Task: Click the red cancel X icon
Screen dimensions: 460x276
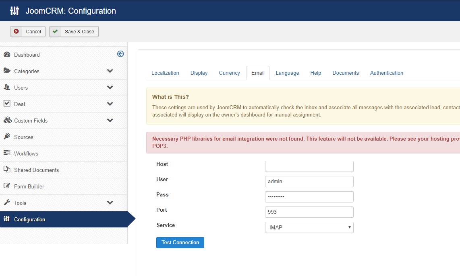Action: [x=16, y=31]
